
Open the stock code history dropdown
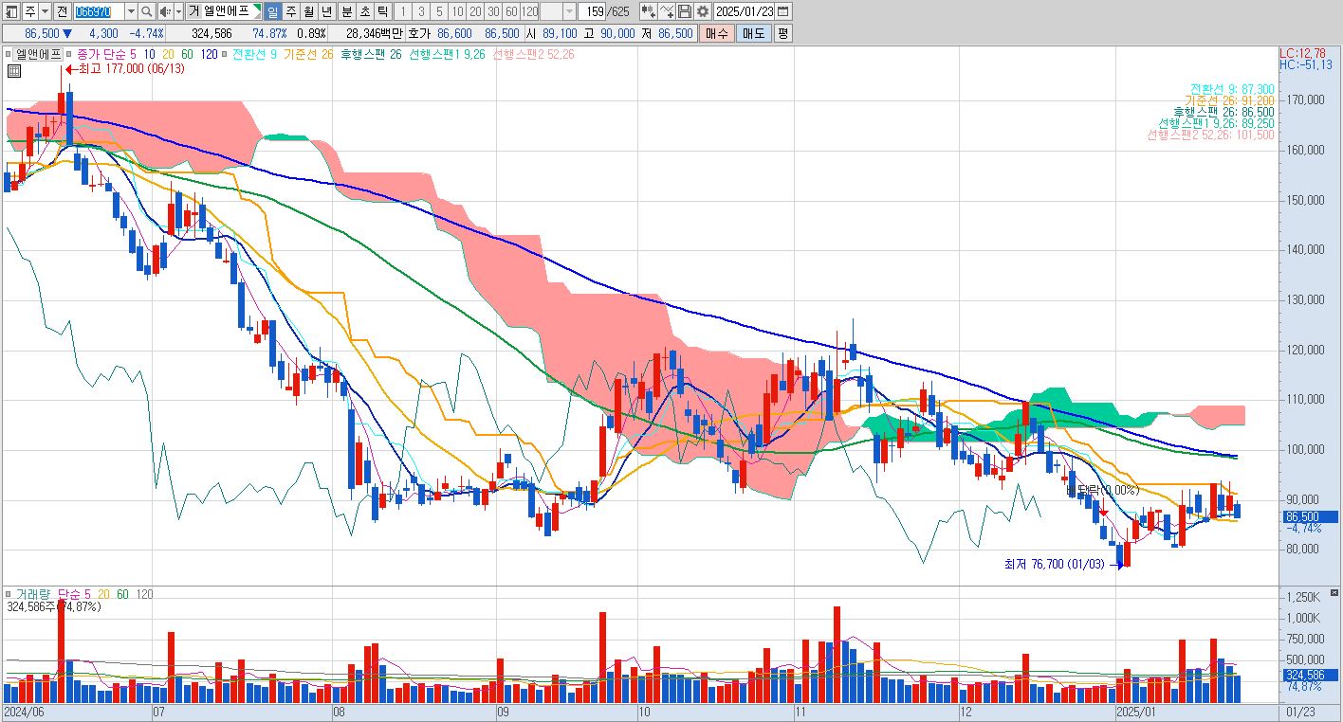[x=131, y=11]
